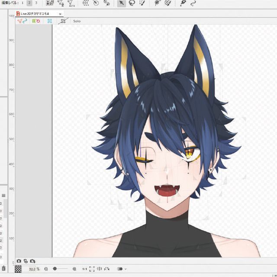Select edit level 2
Viewport: 277px width, 277px height.
[29, 3]
